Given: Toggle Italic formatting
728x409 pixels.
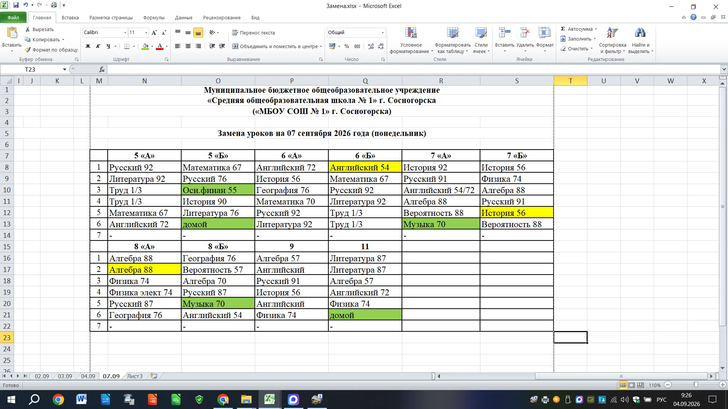Looking at the screenshot, I should [98, 46].
